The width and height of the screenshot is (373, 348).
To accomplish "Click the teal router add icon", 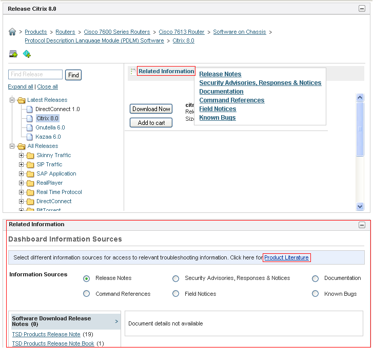I will coord(27,54).
